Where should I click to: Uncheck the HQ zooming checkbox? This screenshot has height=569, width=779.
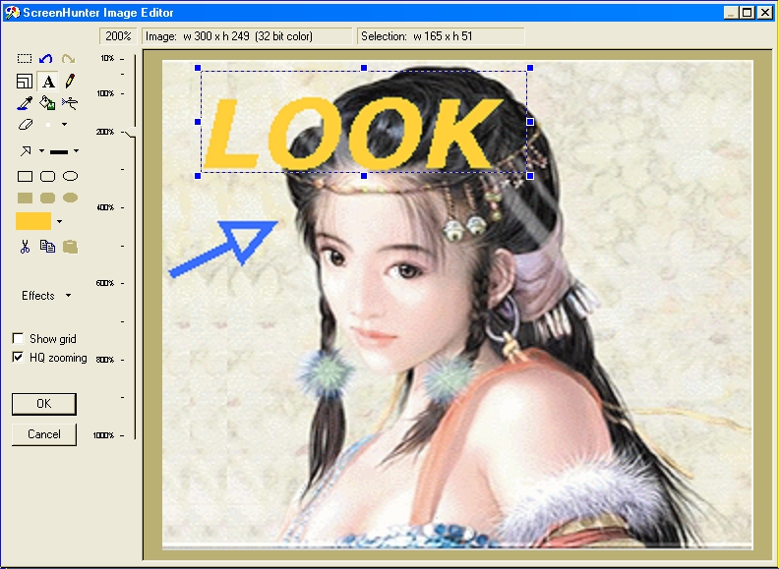click(x=18, y=358)
